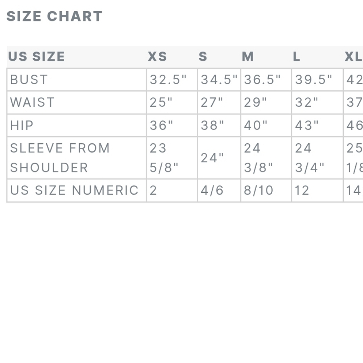
Task: Click the XS size column header
Action: click(157, 57)
